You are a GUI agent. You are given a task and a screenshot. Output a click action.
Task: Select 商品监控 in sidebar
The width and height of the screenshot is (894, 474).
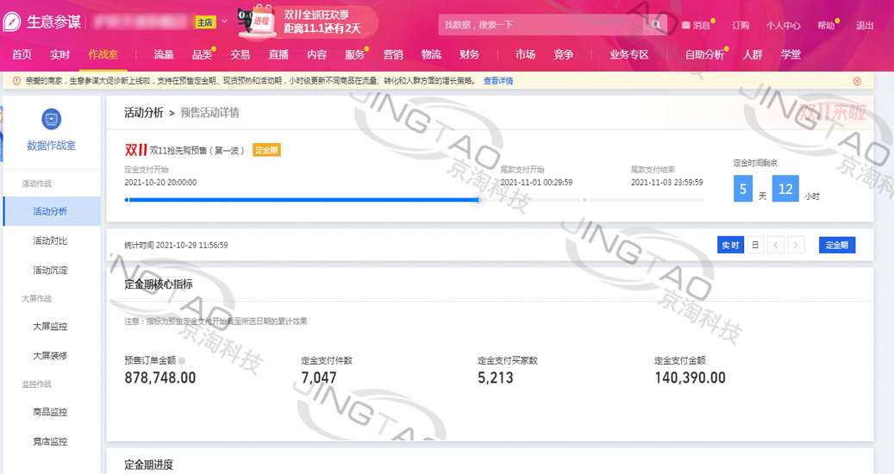[50, 412]
